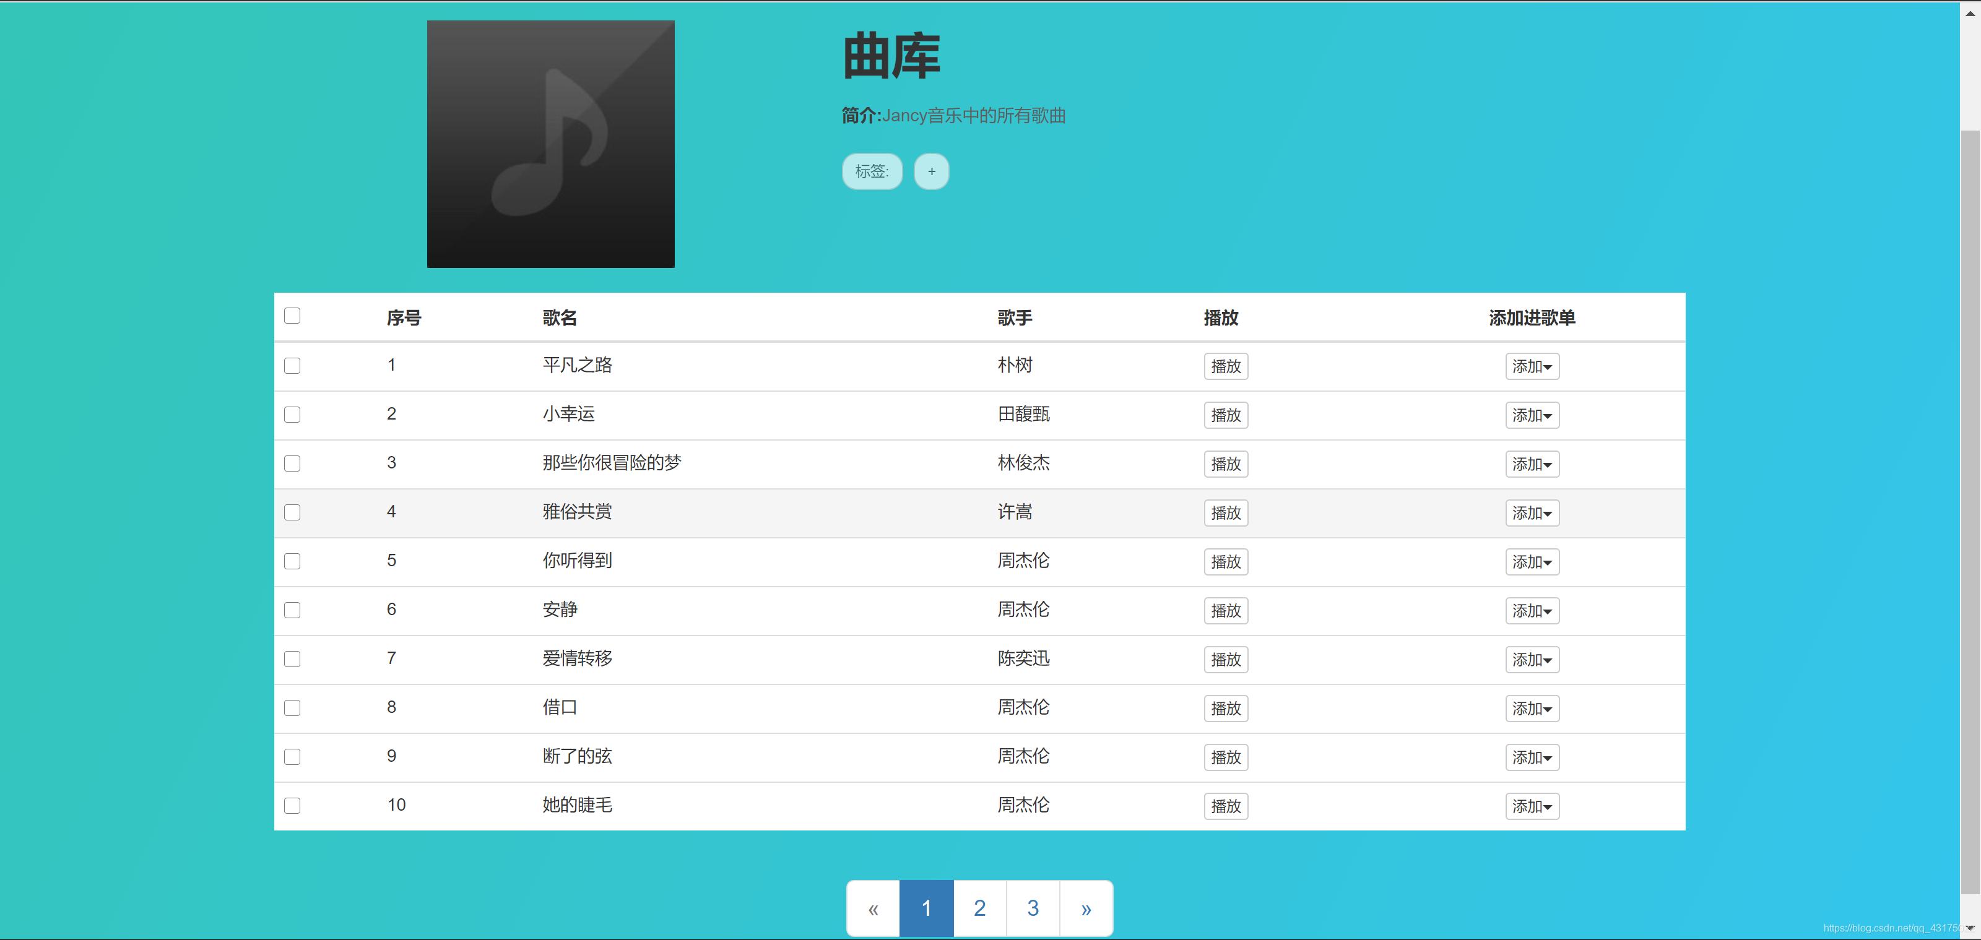
Task: Check the box for 那些你很冒险的梦
Action: [x=292, y=464]
